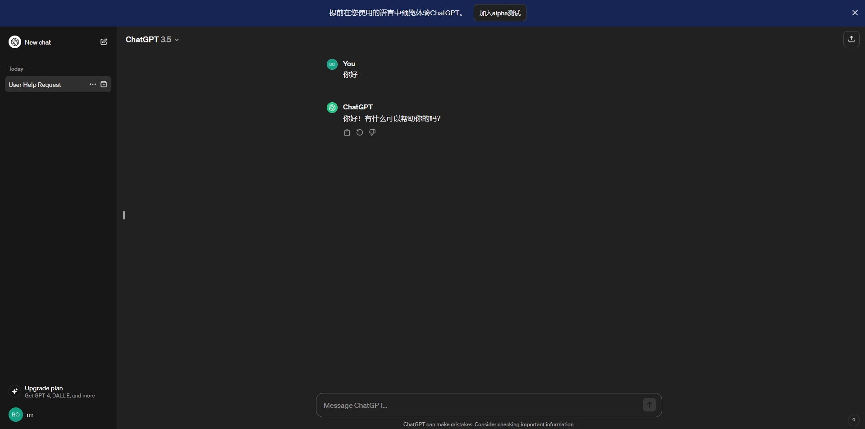Click the BO avatar beside rrr

tap(16, 415)
